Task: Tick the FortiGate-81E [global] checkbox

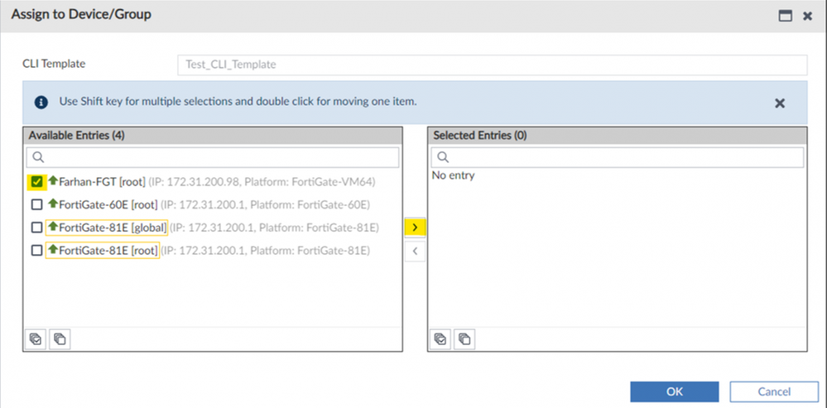Action: (36, 228)
